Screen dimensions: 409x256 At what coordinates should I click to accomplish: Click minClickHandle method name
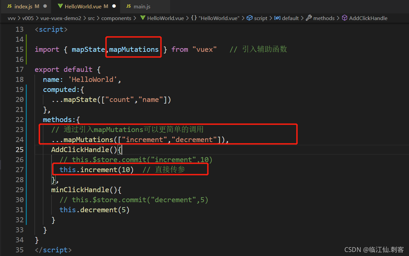80,190
